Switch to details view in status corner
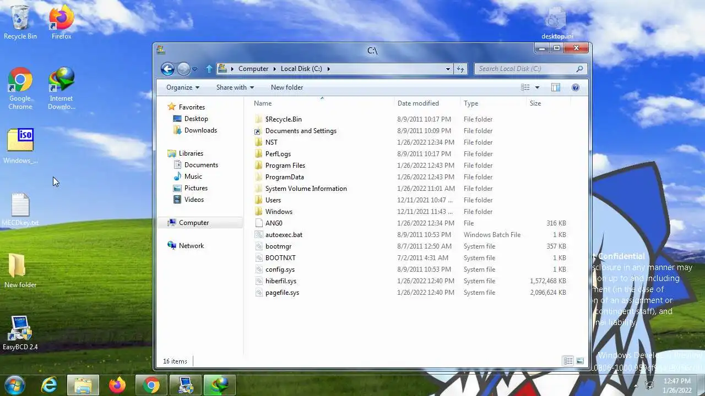 (568, 361)
